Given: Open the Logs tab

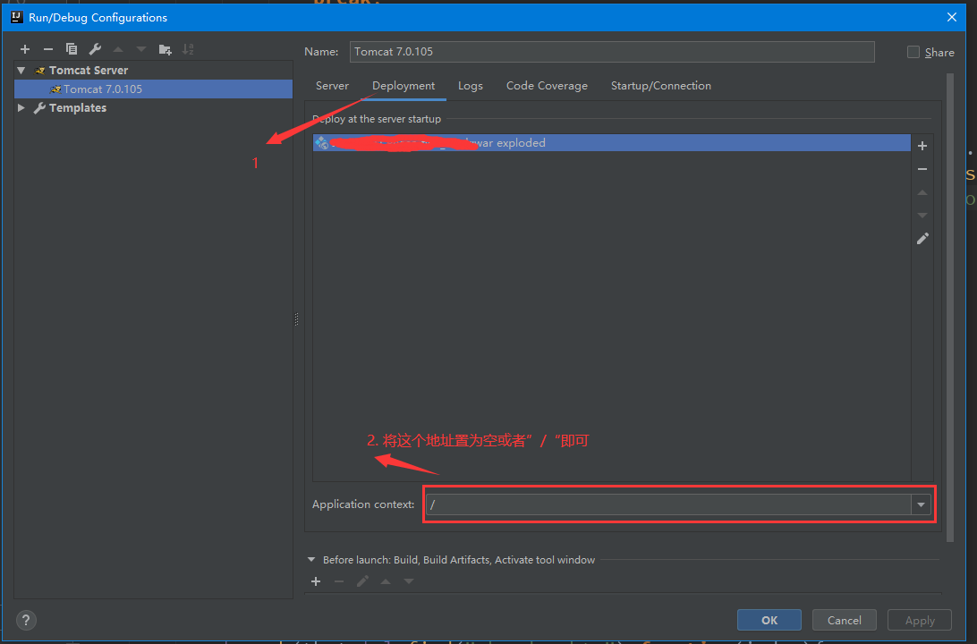Looking at the screenshot, I should pos(471,86).
